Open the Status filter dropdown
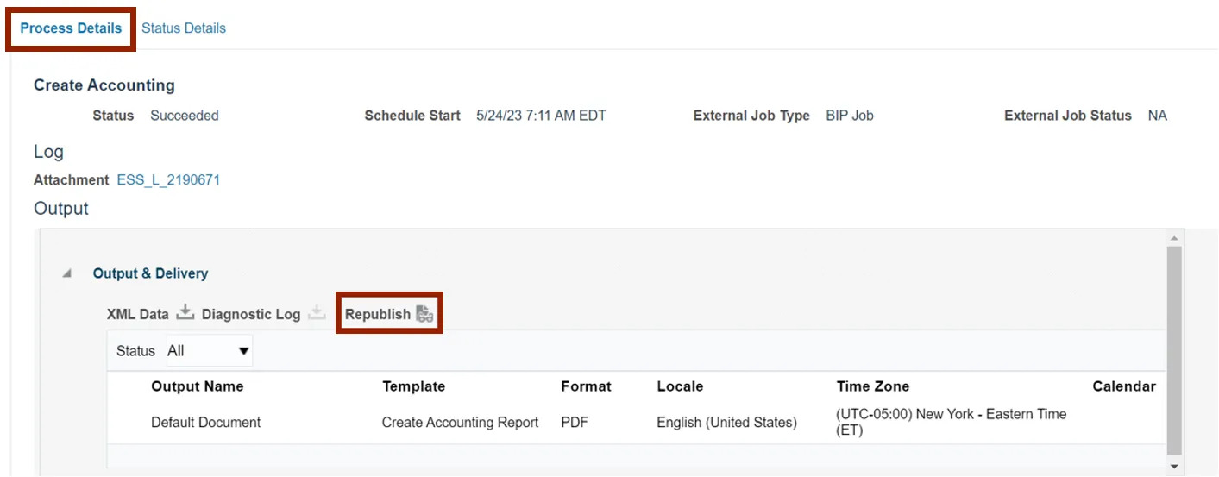 tap(208, 351)
